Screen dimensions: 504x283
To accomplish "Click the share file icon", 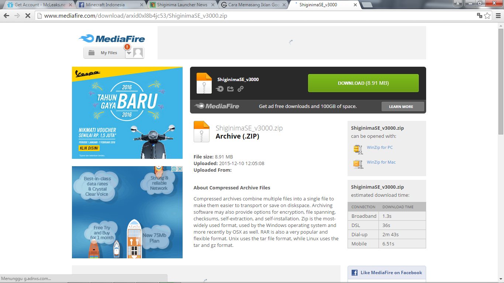I will 230,89.
